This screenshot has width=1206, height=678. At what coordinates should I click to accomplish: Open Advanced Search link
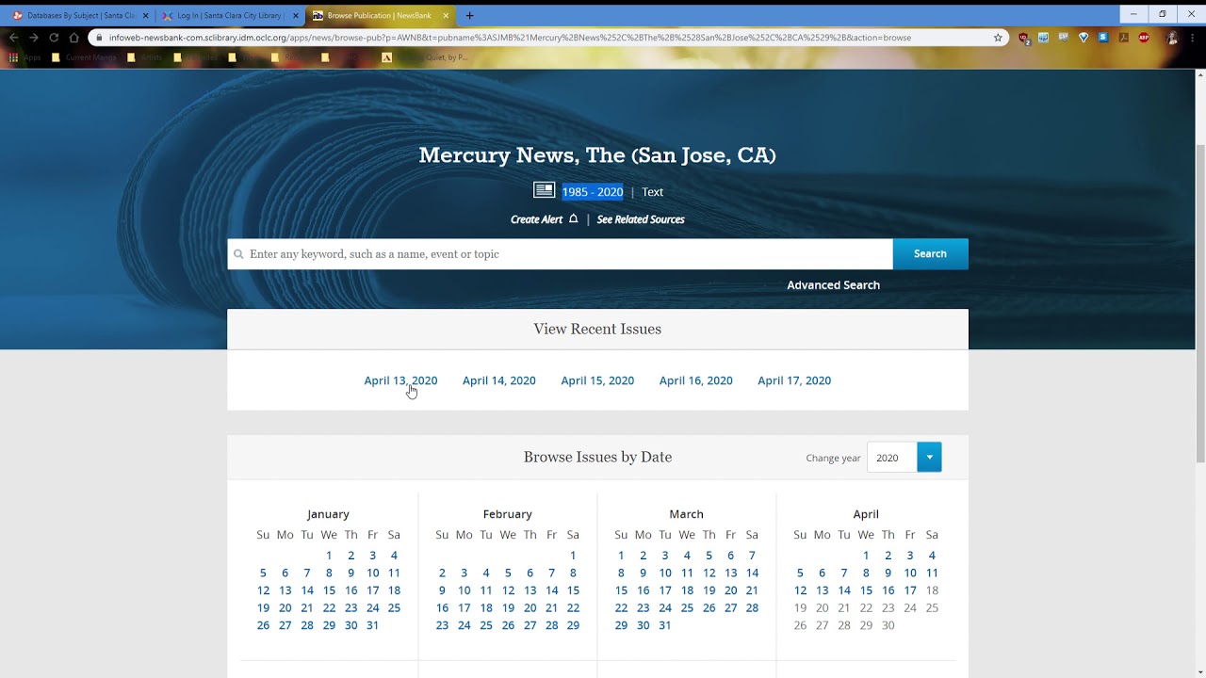(833, 285)
